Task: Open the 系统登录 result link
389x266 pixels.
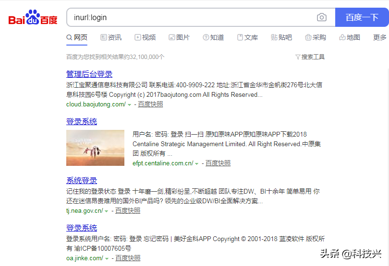Action: 82,181
